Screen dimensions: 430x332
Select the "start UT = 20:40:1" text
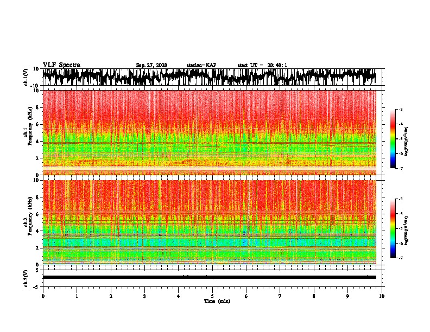262,65
